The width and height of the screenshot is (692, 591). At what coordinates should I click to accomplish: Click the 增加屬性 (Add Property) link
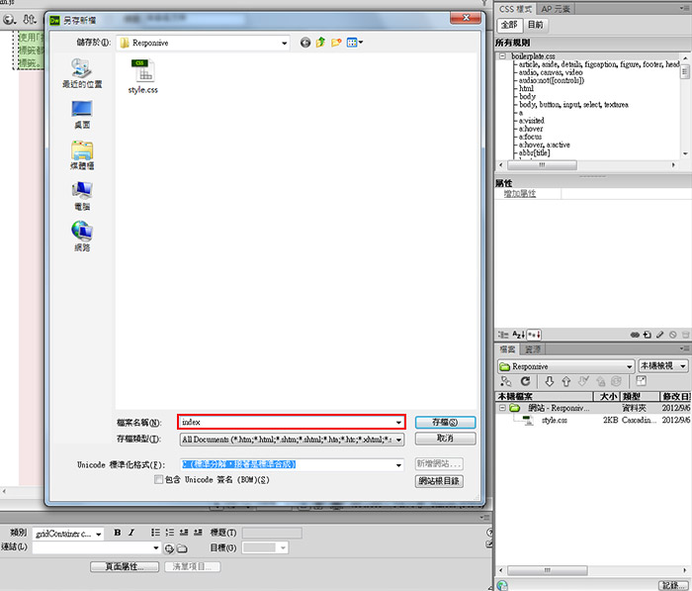click(x=520, y=194)
